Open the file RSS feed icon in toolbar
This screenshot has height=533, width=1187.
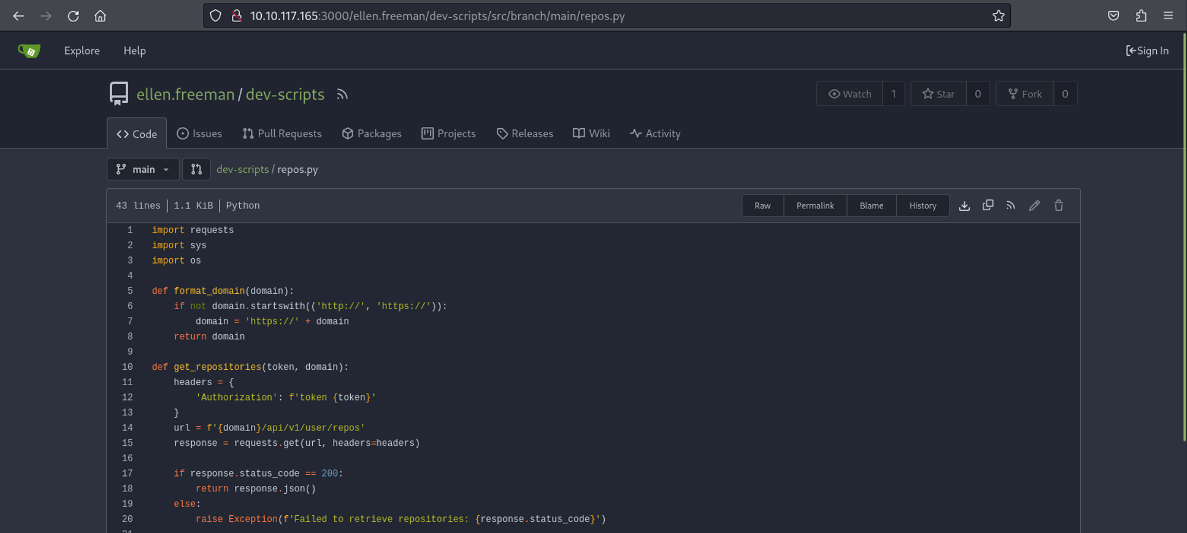tap(1011, 205)
